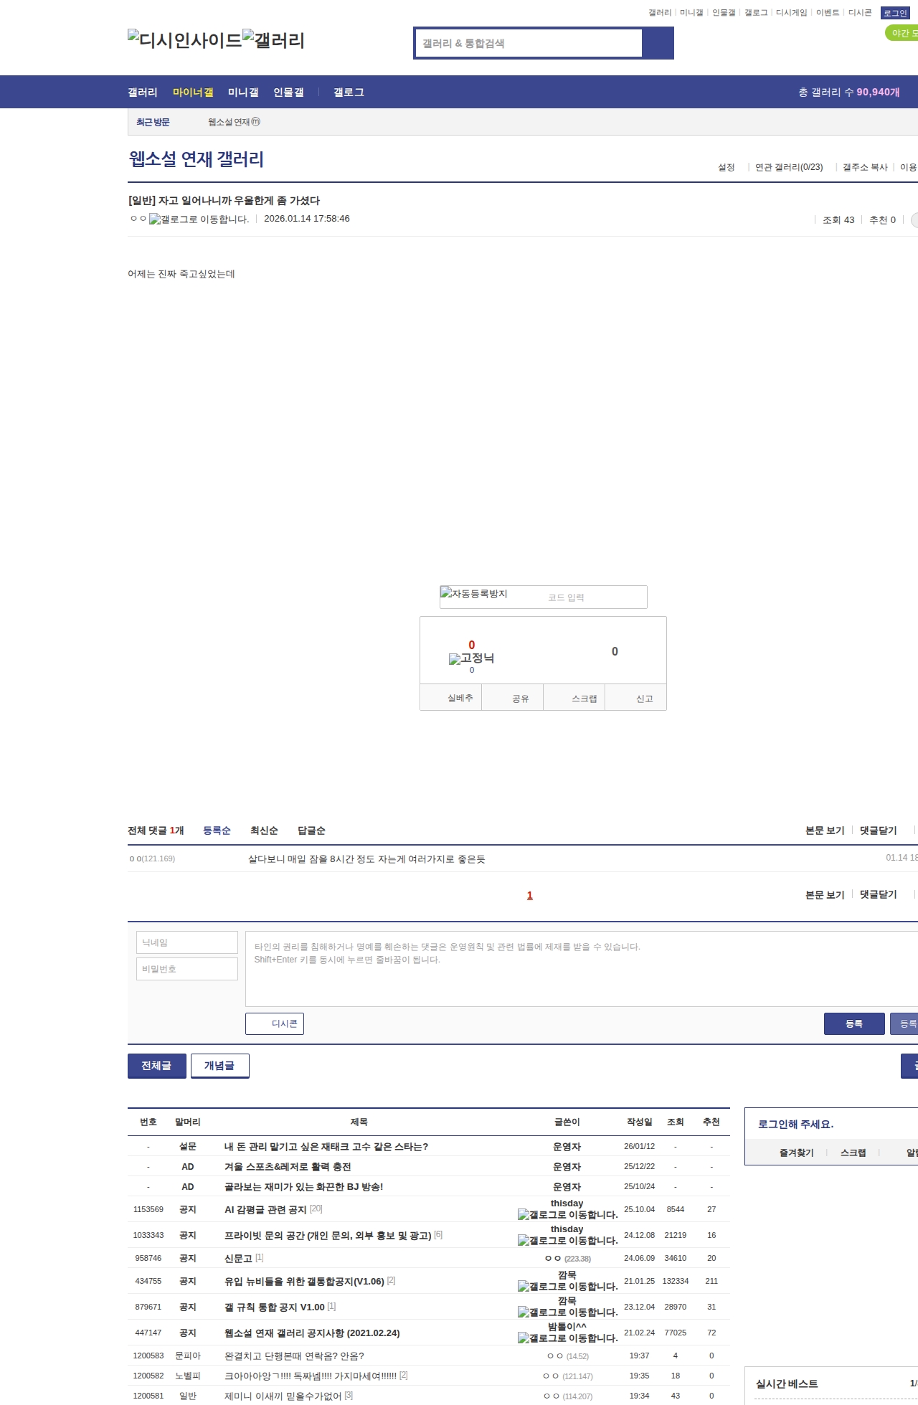
Task: Focus the 닉네임 input field
Action: (187, 942)
